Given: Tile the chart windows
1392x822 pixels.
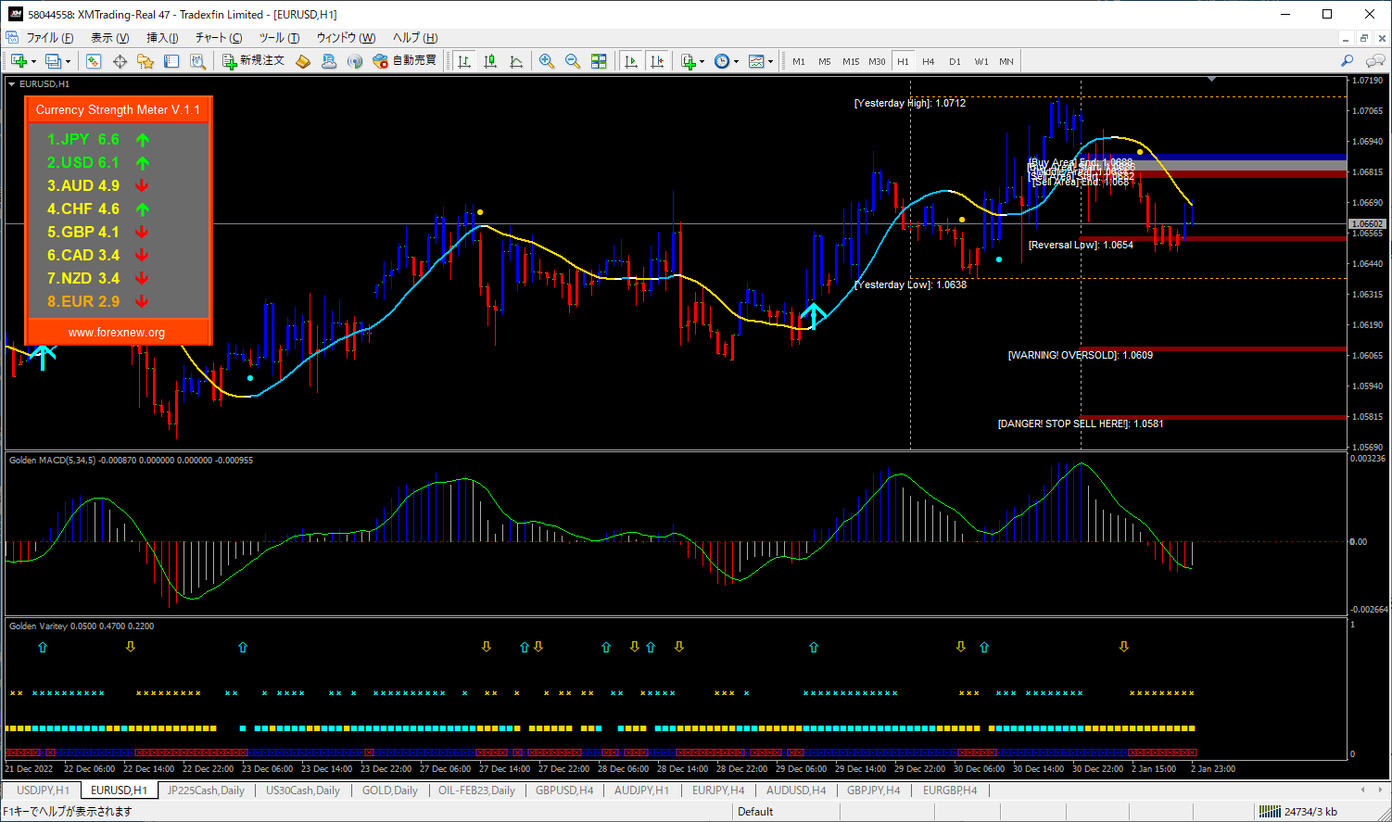Looking at the screenshot, I should tap(599, 61).
